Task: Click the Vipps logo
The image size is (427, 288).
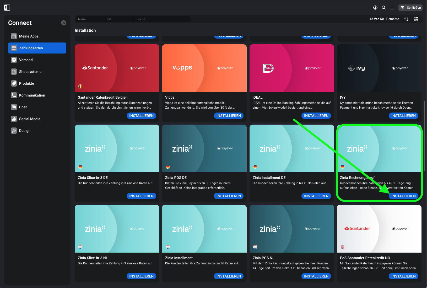Action: (182, 68)
